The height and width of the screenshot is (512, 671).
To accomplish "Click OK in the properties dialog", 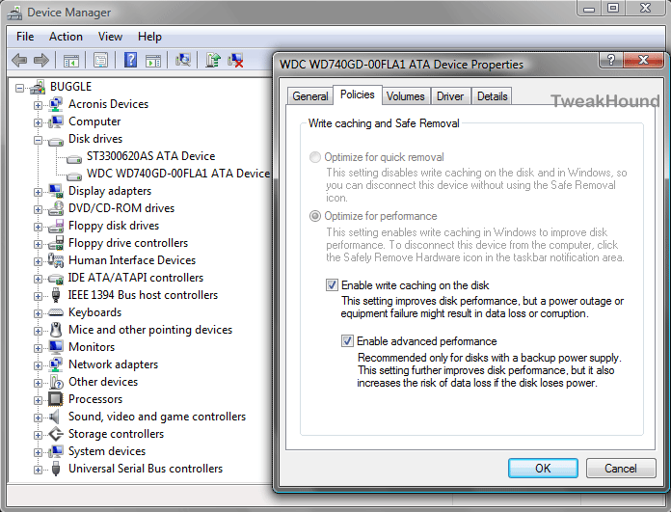I will pyautogui.click(x=543, y=468).
